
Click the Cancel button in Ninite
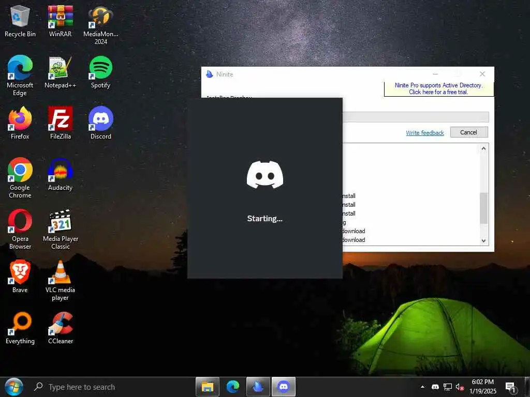point(469,132)
